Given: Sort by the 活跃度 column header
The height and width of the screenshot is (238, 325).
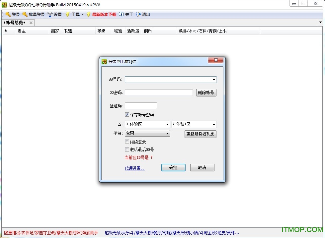Looking at the screenshot, I should click(133, 31).
